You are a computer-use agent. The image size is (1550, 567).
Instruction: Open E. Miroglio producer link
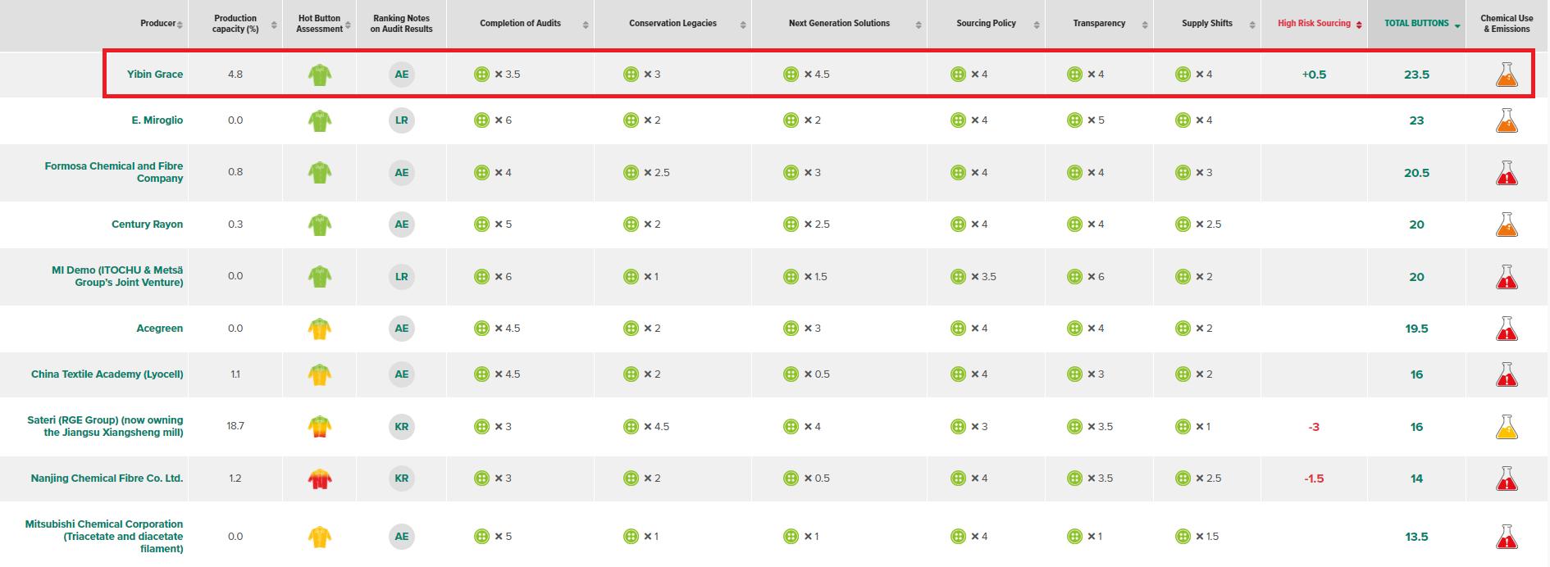(x=157, y=120)
